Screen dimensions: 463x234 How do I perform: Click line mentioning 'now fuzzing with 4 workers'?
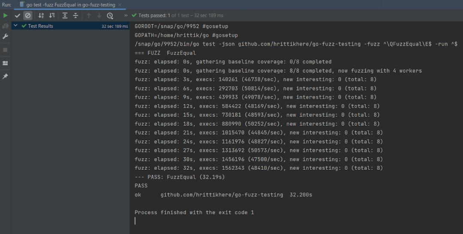tap(278, 71)
